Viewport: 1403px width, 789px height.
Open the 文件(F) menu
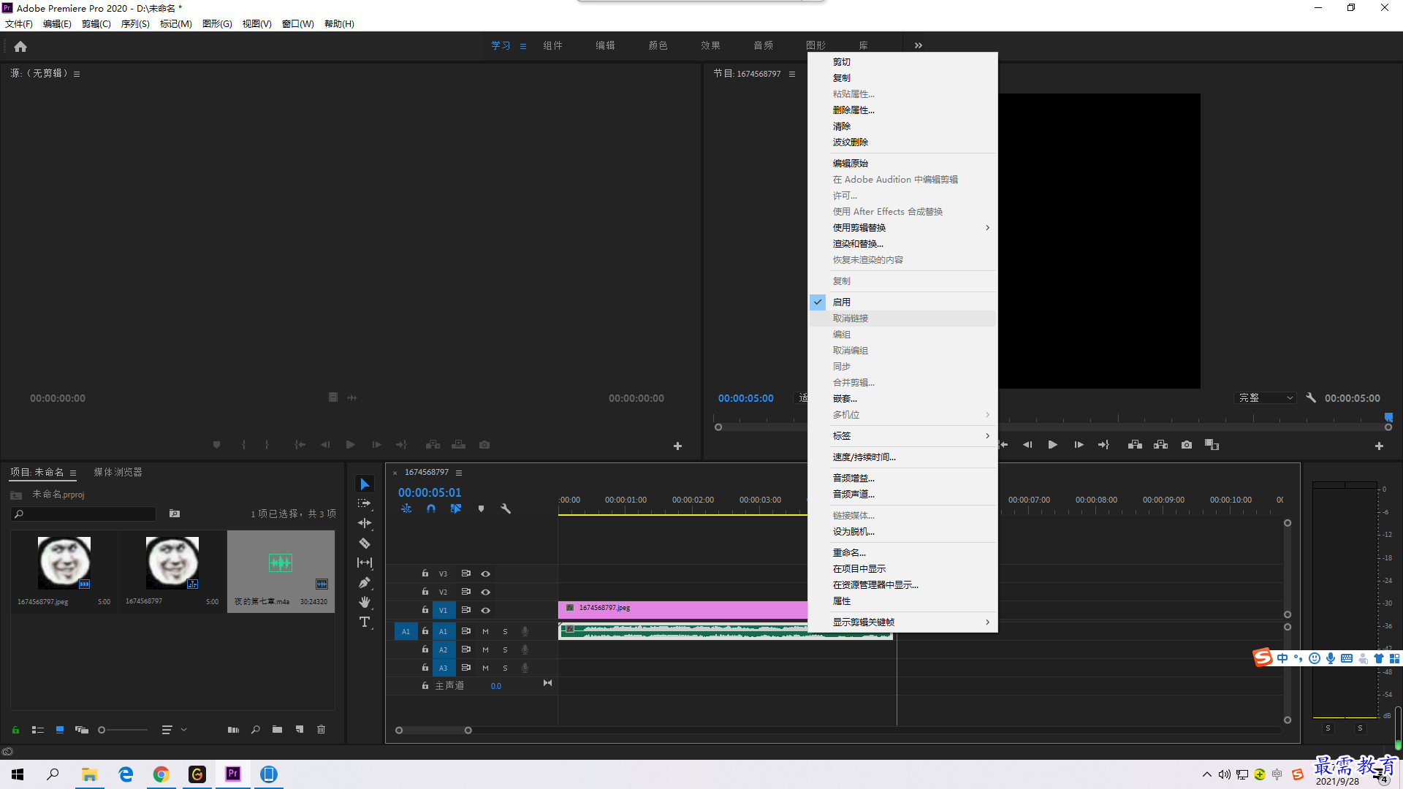click(19, 23)
